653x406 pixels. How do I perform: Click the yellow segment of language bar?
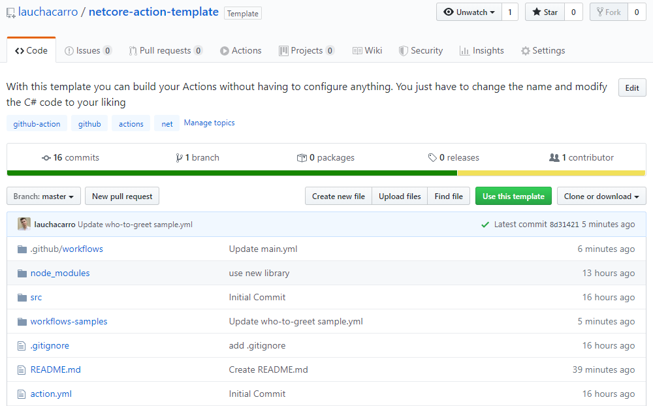[551, 173]
